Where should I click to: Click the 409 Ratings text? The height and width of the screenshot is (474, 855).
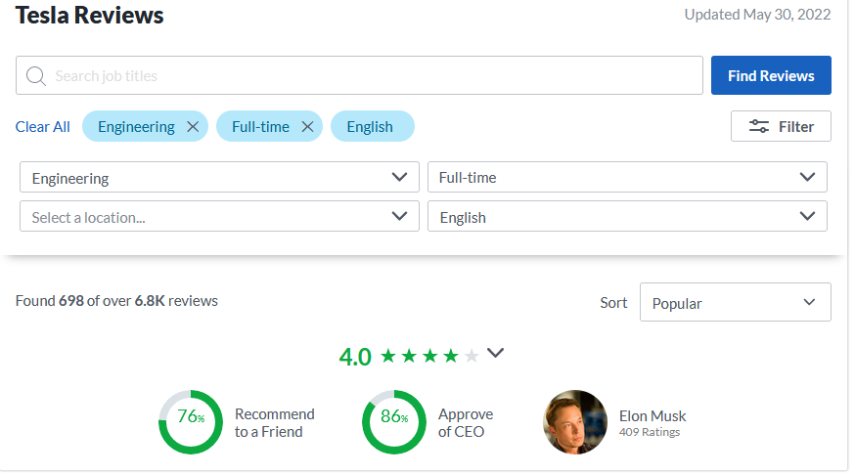click(x=650, y=432)
